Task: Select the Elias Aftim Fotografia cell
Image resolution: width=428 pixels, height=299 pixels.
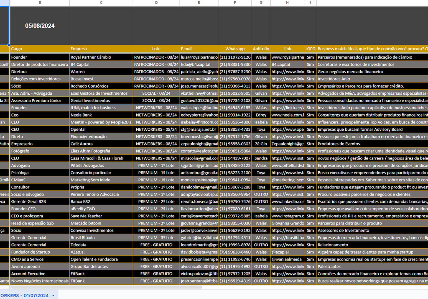Action: pyautogui.click(x=101, y=151)
